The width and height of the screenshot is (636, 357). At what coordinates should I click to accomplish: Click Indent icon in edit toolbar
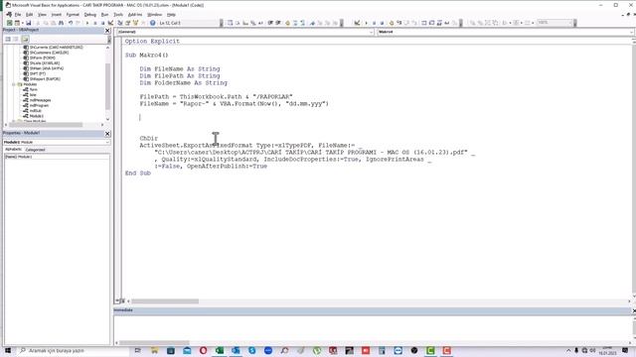pos(270,23)
